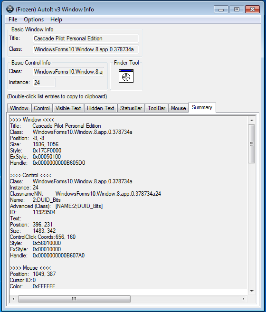
Task: Click the control Handle line '0x0000000000B607A0'
Action: [x=47, y=255]
